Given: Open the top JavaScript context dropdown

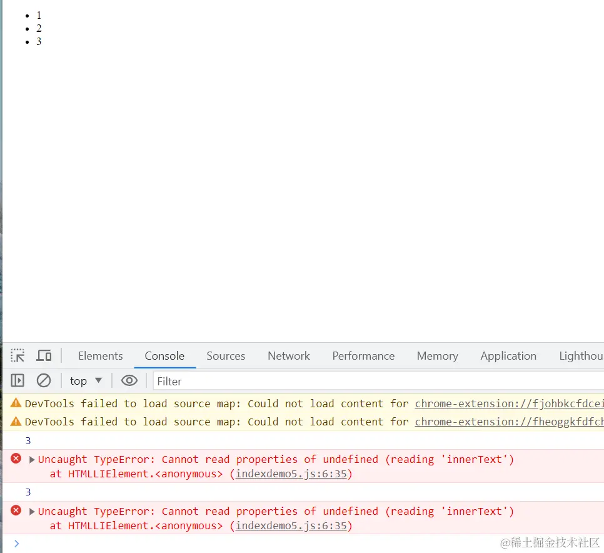Looking at the screenshot, I should [86, 381].
